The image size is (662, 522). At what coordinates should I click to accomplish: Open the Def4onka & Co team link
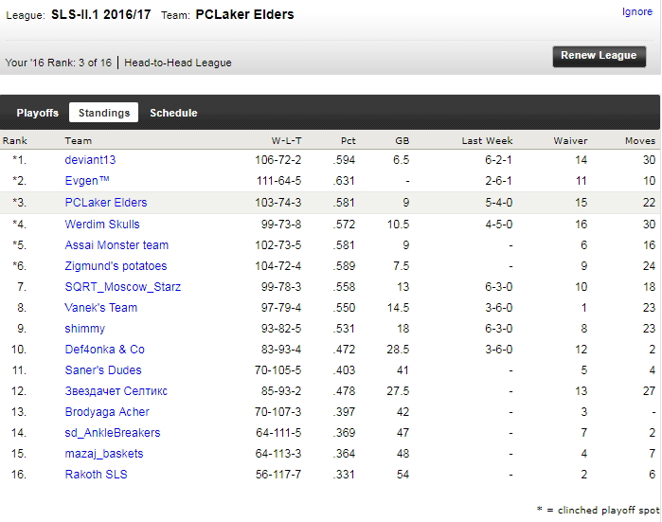[105, 350]
